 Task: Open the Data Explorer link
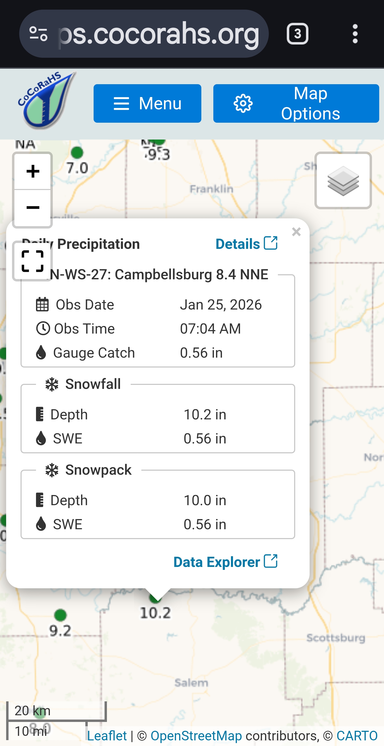click(225, 562)
